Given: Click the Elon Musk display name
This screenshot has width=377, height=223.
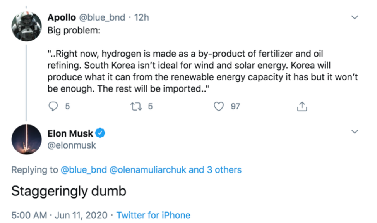Looking at the screenshot, I should tap(70, 133).
